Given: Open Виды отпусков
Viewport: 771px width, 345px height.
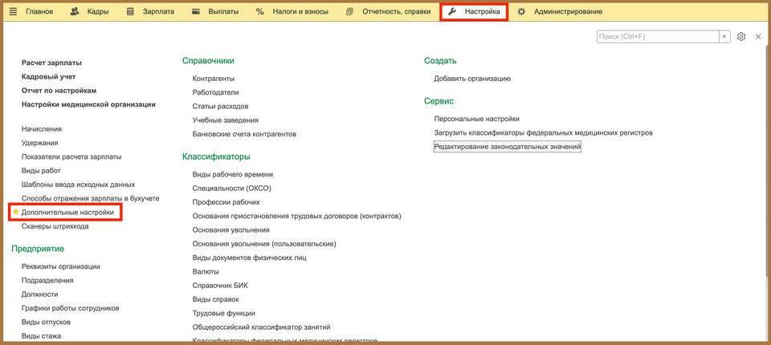Looking at the screenshot, I should (x=47, y=322).
